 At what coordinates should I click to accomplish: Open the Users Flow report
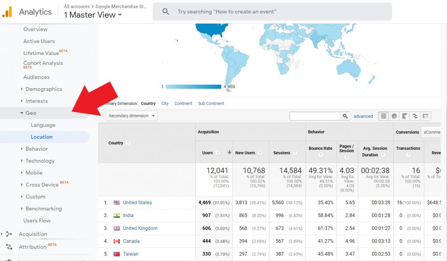37,220
